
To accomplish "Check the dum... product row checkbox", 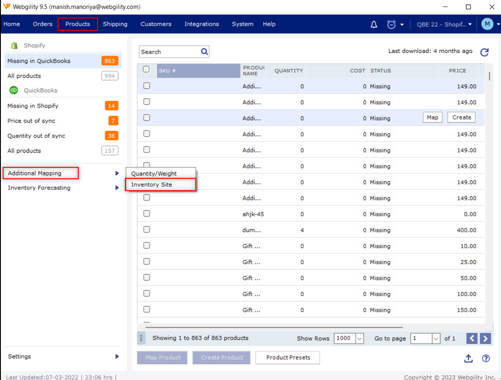I will 146,229.
